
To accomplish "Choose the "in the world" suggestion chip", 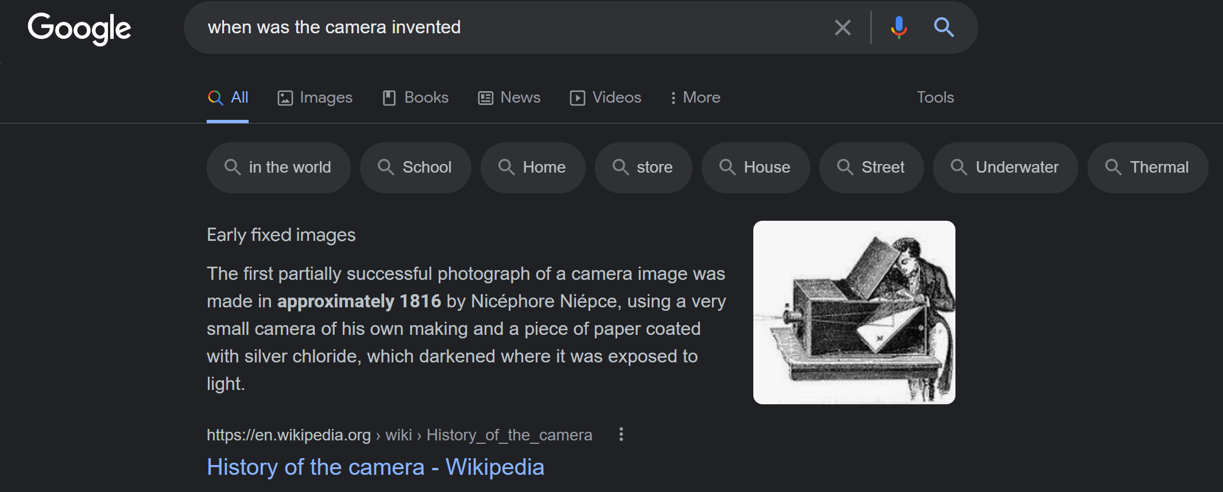I will (278, 167).
